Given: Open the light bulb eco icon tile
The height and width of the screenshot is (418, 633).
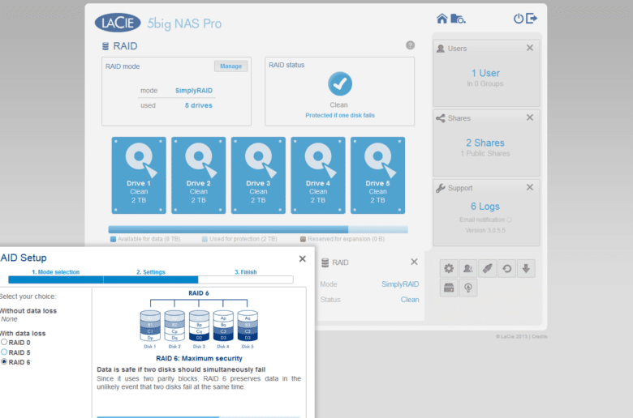Looking at the screenshot, I should tap(468, 288).
